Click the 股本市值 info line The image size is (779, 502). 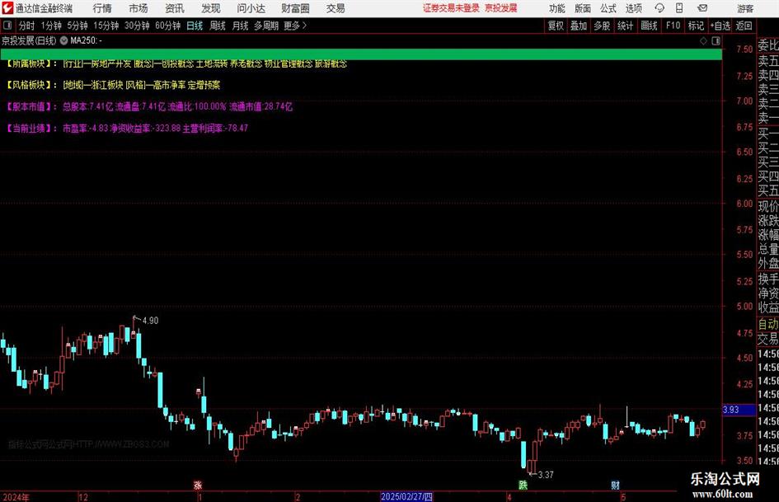149,106
